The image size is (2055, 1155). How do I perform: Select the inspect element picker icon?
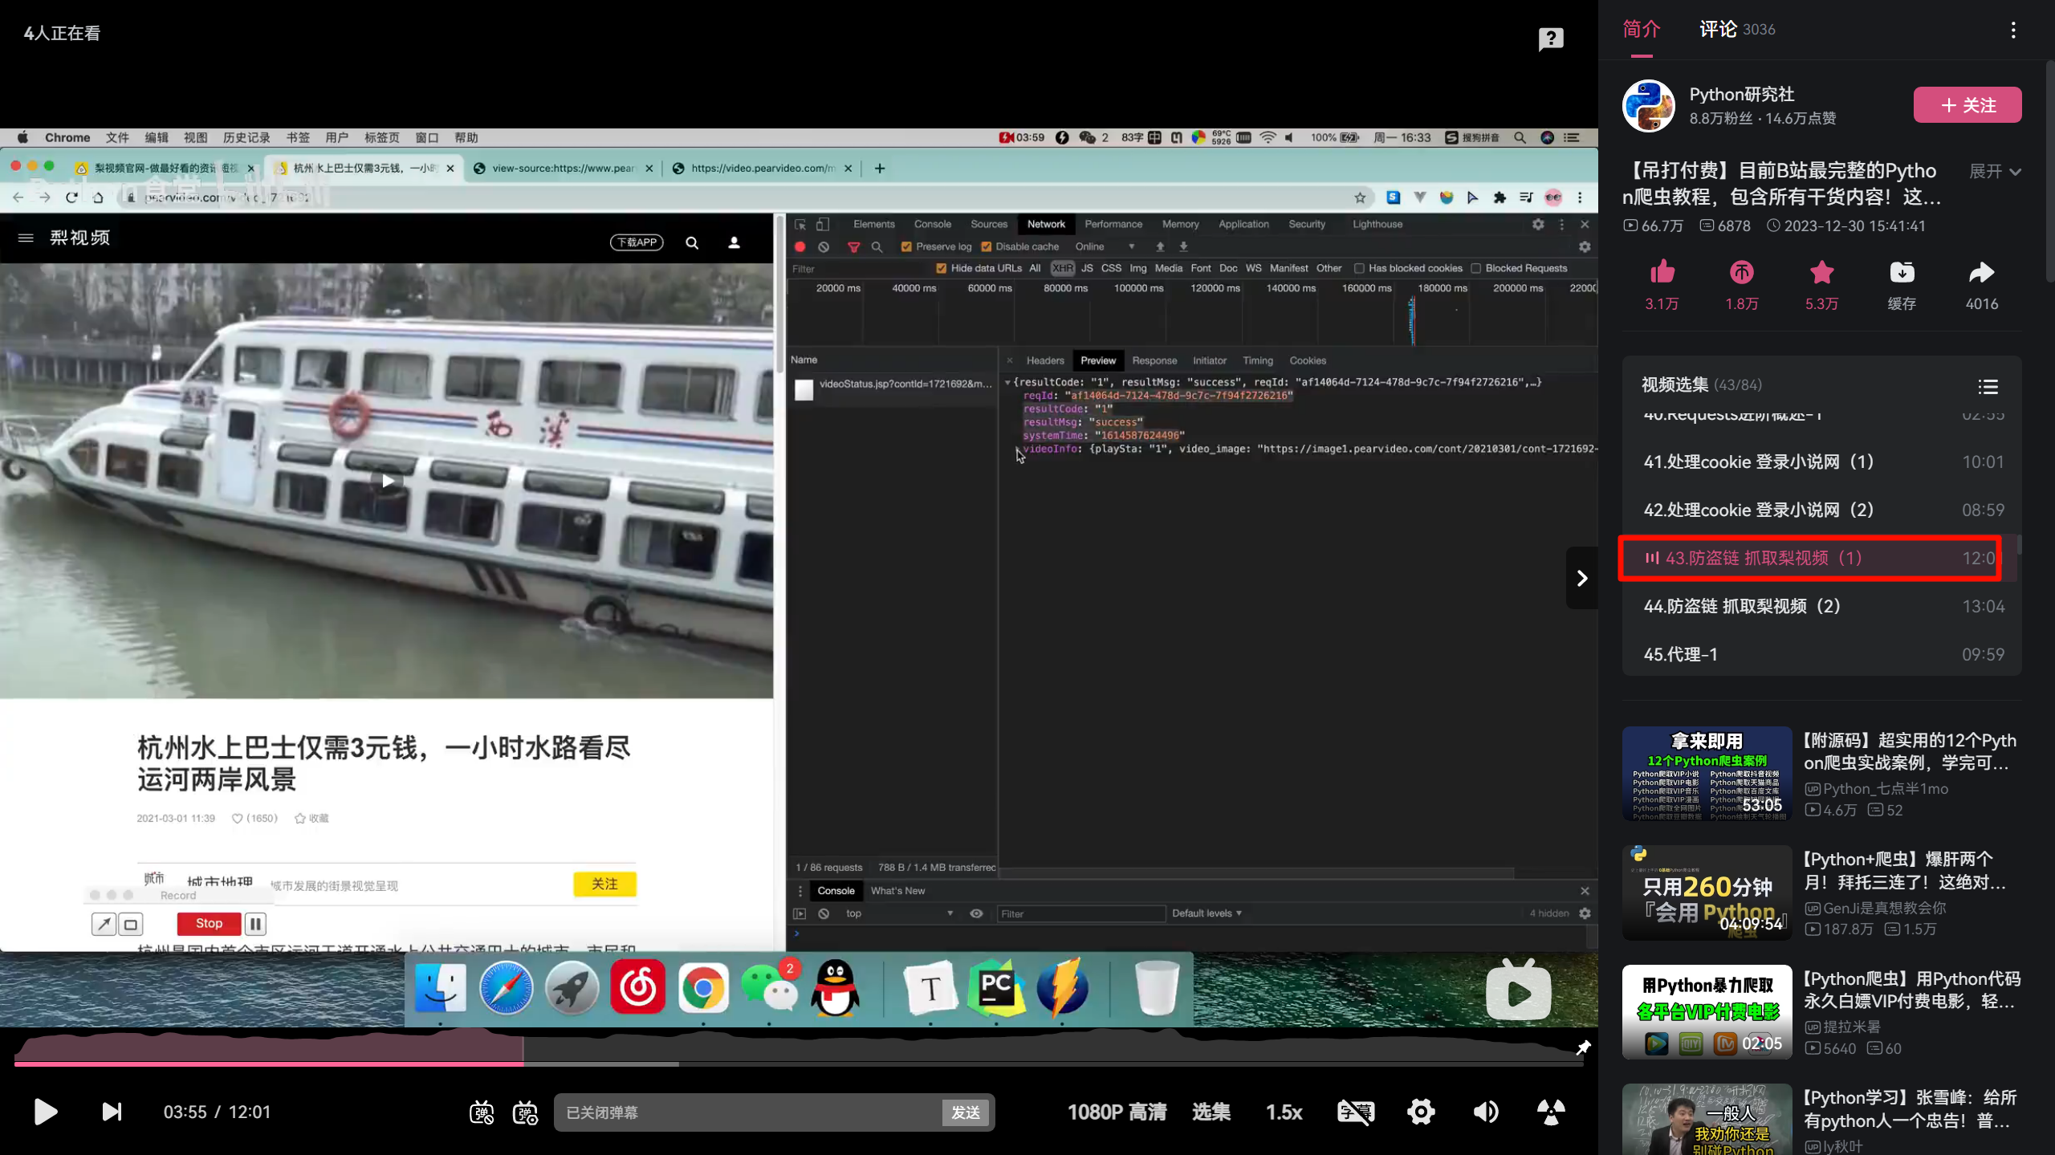tap(800, 225)
